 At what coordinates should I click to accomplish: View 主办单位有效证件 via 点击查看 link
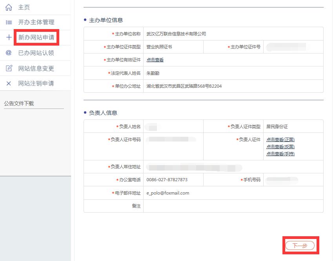click(155, 60)
